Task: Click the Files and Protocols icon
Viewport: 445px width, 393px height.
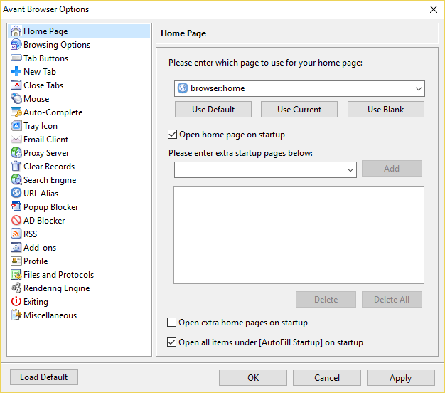Action: pyautogui.click(x=16, y=274)
